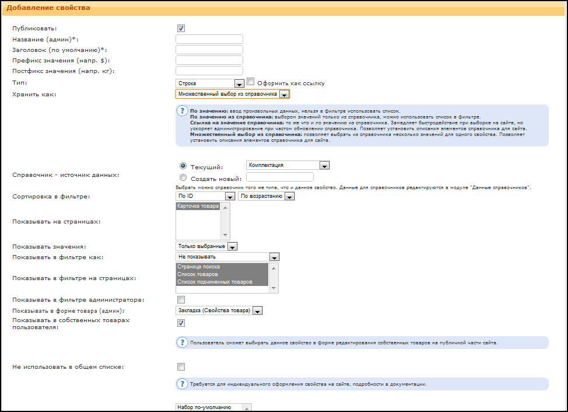Image resolution: width=568 pixels, height=412 pixels.
Task: Open the Закладка (Свойства товара) dropdown
Action: (x=219, y=310)
